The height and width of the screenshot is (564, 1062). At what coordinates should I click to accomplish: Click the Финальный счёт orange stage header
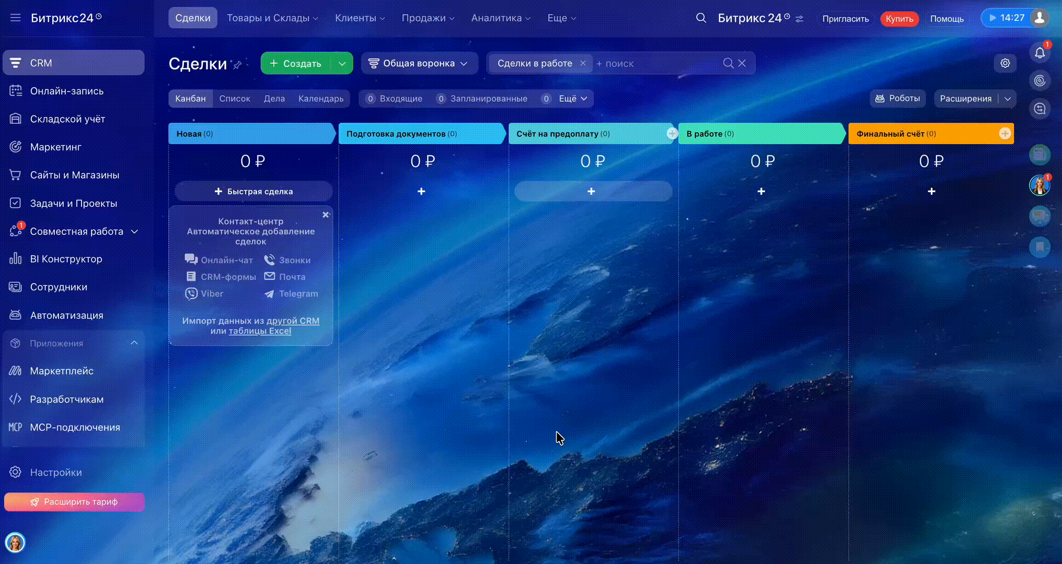[920, 134]
